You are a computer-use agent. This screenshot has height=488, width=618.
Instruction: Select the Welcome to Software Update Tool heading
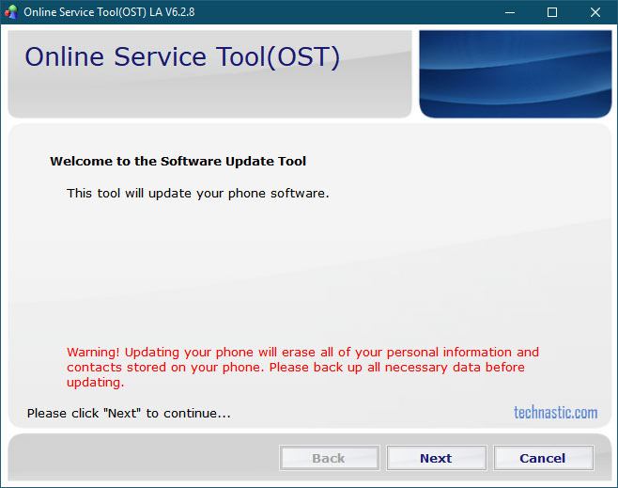pos(178,161)
